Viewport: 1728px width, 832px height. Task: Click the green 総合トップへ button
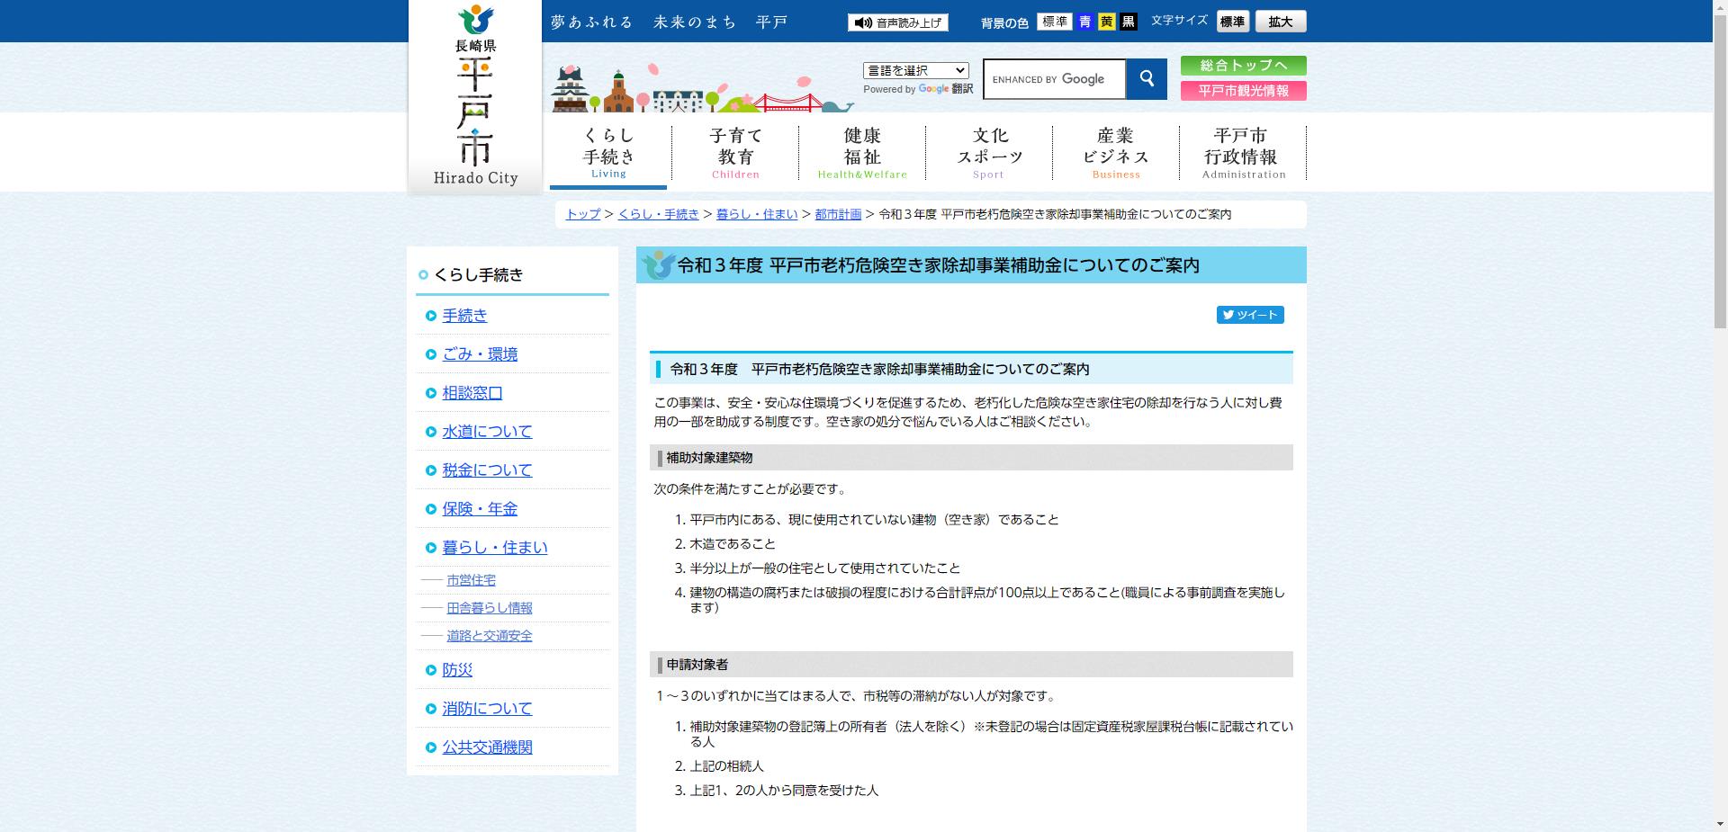pos(1243,65)
